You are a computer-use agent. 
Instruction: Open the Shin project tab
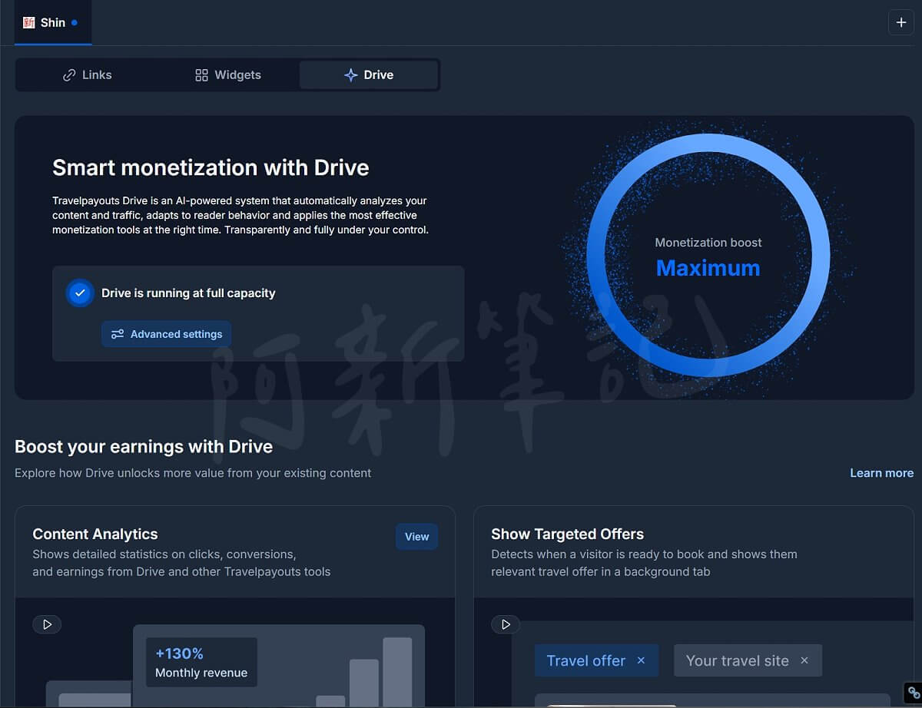click(52, 22)
